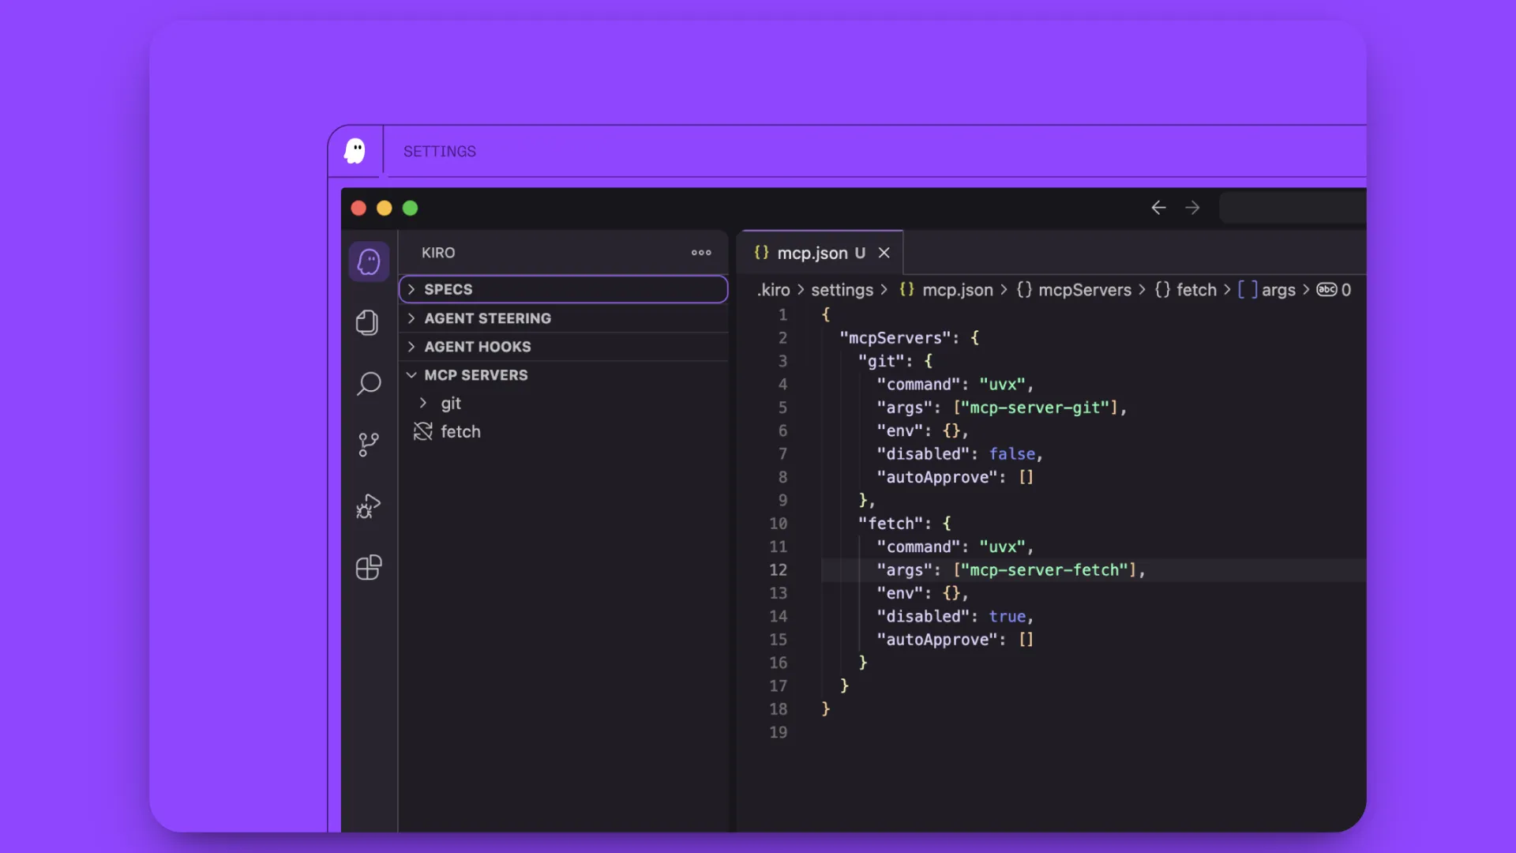Go forward with the right arrow
Screen dimensions: 1516x853
pos(1192,208)
